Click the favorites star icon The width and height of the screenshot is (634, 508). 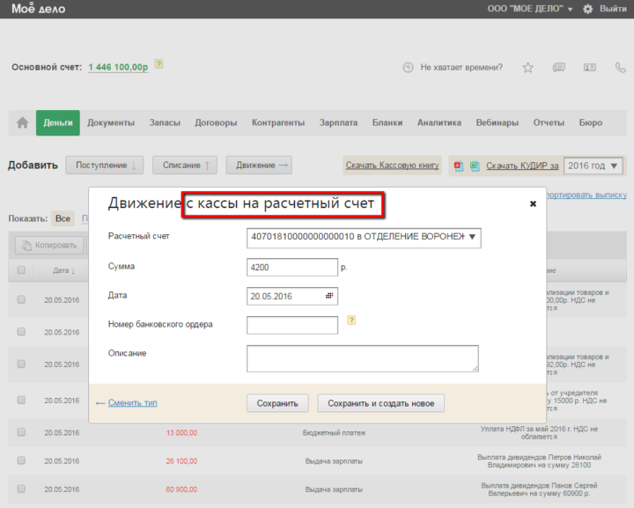528,68
